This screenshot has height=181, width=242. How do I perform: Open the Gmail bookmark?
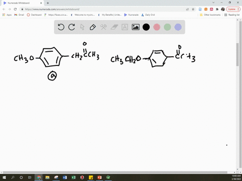point(19,15)
